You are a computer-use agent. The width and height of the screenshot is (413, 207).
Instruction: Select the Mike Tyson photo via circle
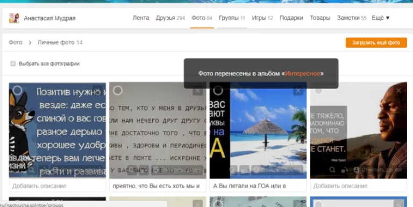pyautogui.click(x=318, y=91)
